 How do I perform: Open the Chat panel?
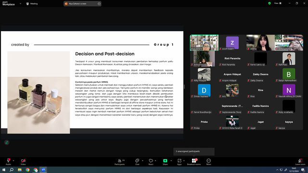(137, 162)
